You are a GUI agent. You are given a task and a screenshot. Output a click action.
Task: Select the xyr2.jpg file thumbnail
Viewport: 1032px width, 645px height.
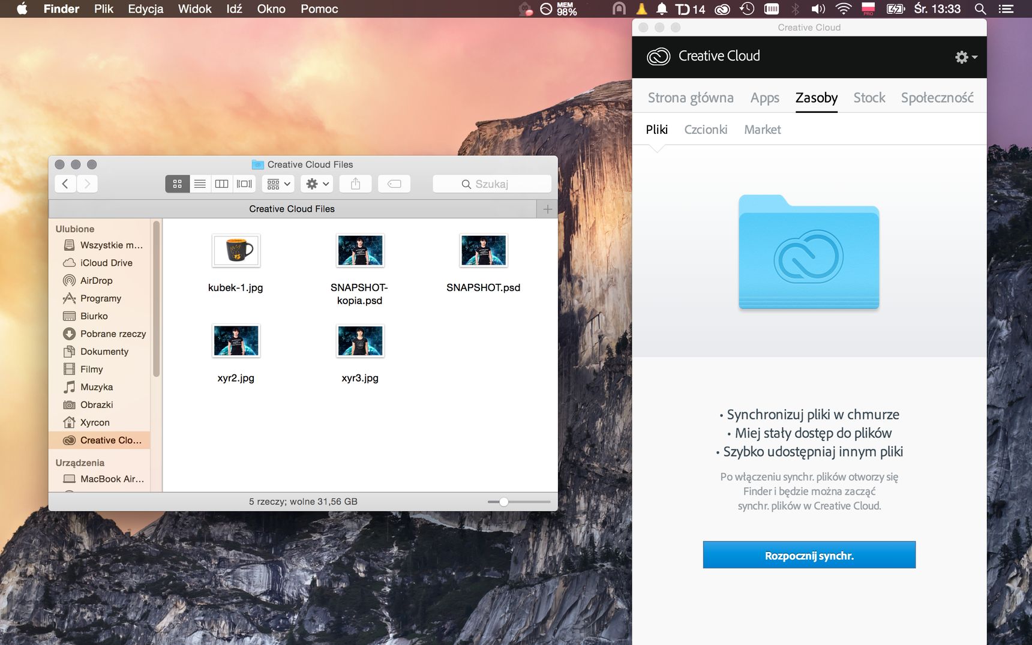pos(236,341)
